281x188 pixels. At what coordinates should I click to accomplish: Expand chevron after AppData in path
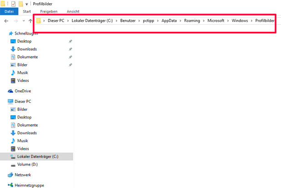click(180, 21)
